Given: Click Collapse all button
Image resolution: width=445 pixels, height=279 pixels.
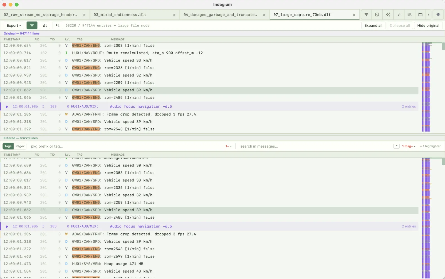Looking at the screenshot, I should pos(400,25).
